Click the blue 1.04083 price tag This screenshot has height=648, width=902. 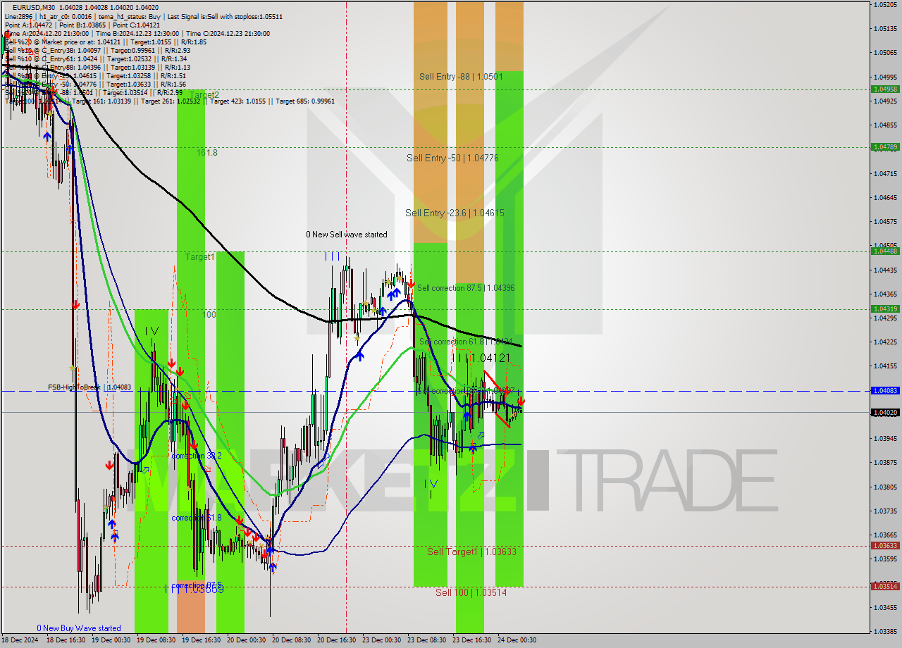click(885, 390)
